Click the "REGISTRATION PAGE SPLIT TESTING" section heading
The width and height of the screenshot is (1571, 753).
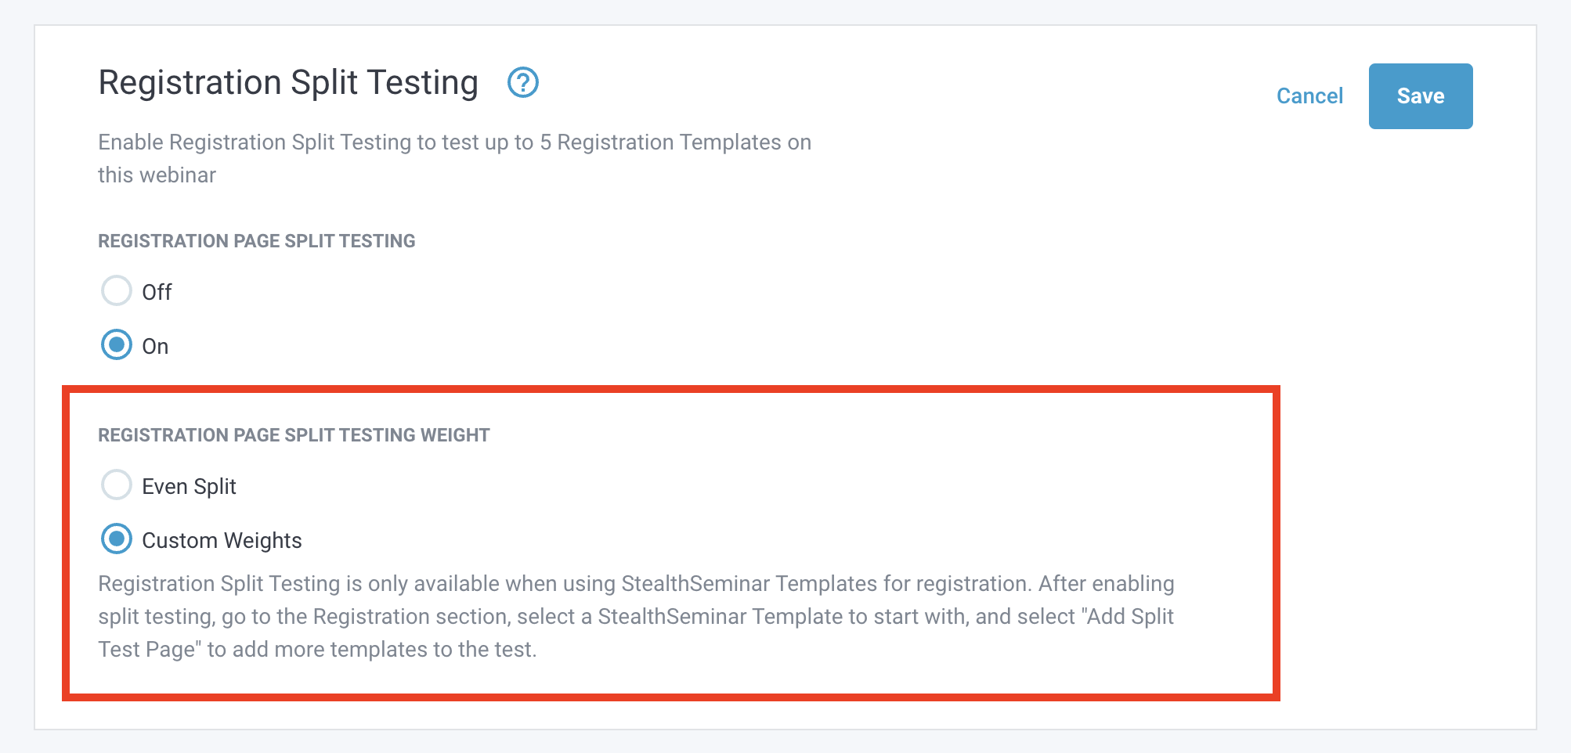click(x=256, y=241)
